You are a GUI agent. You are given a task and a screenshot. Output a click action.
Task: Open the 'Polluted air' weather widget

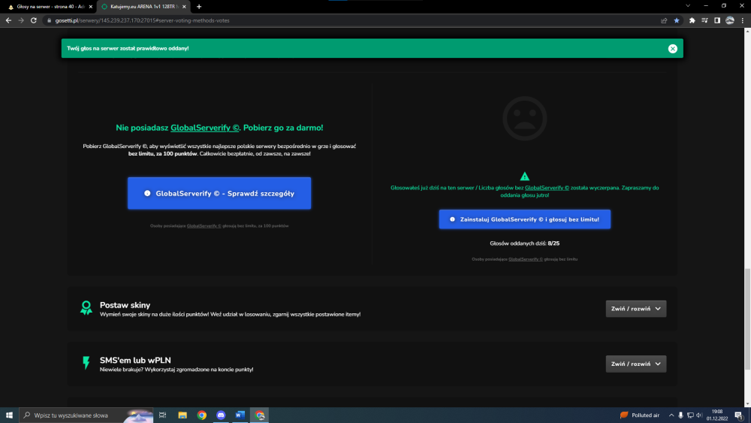coord(640,415)
